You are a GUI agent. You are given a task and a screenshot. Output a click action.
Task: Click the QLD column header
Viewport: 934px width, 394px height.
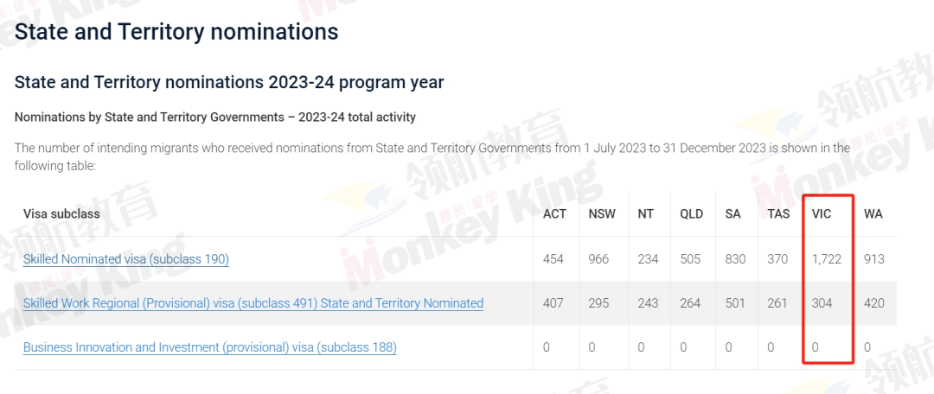(x=692, y=214)
